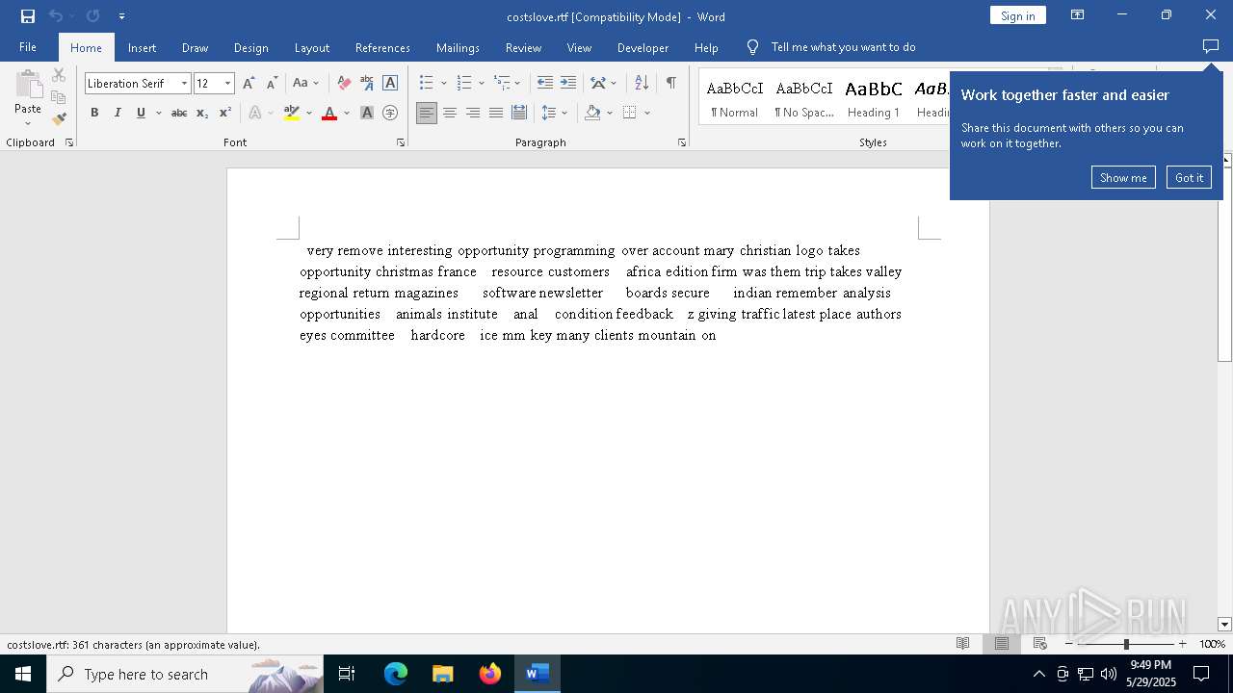Click the Redo icon in title bar
The width and height of the screenshot is (1233, 693).
point(92,16)
